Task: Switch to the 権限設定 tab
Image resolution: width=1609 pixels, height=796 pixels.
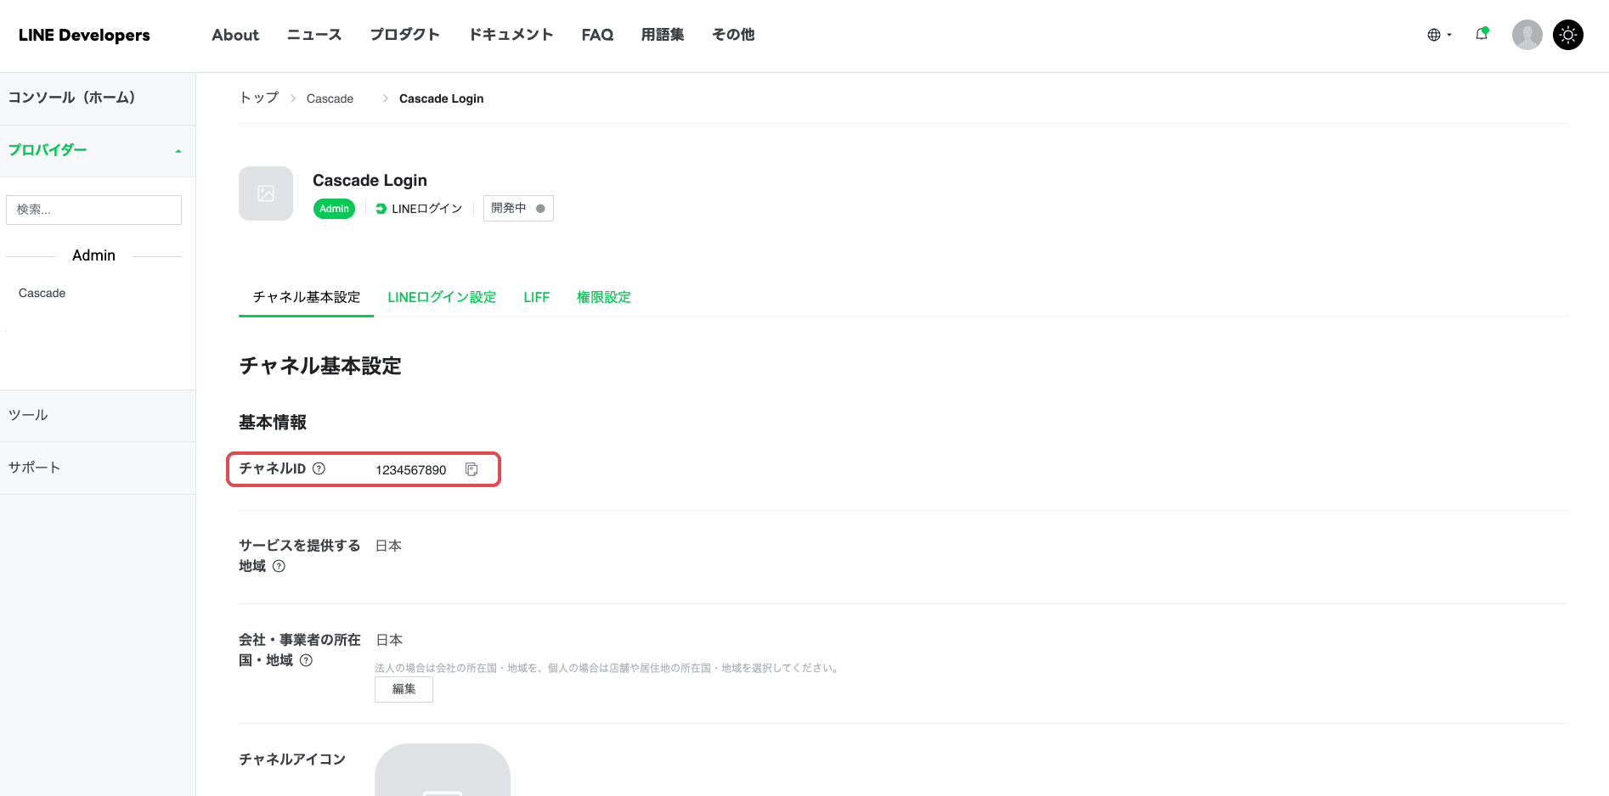Action: coord(604,297)
